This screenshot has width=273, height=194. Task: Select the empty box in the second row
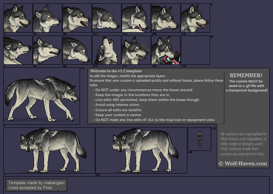[195, 50]
